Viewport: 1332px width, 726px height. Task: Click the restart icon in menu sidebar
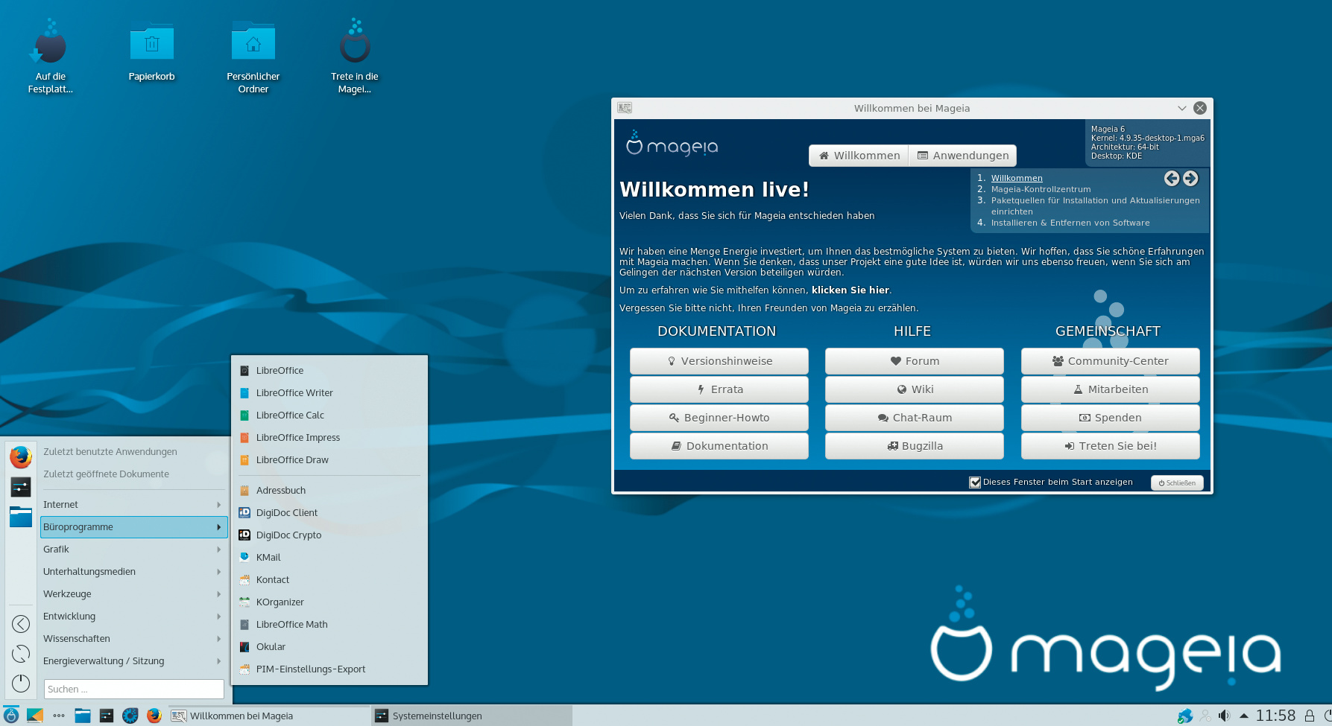pos(21,654)
